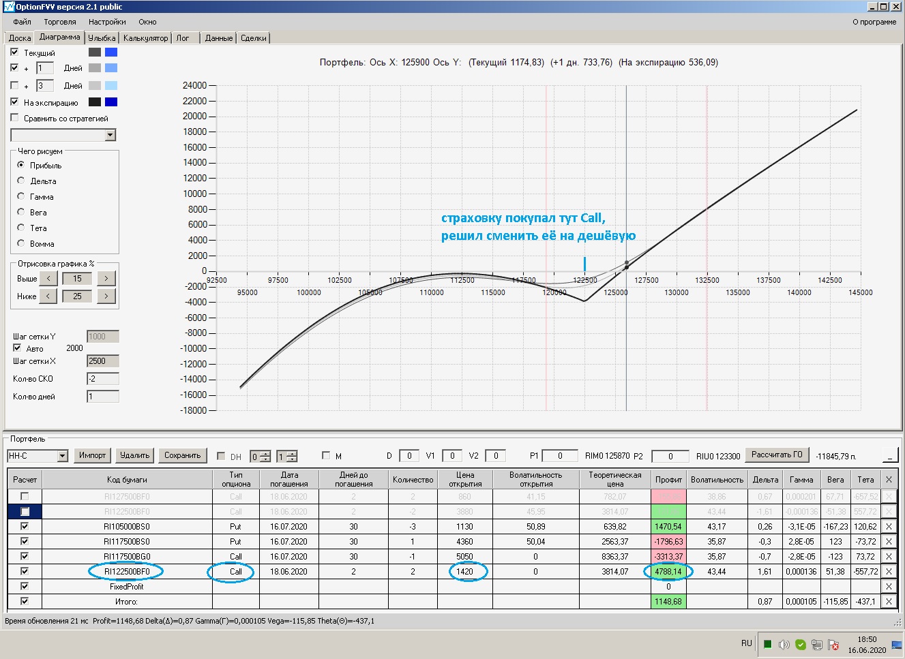This screenshot has height=659, width=905.
Task: Click the Рассчитать ГО button
Action: click(777, 455)
